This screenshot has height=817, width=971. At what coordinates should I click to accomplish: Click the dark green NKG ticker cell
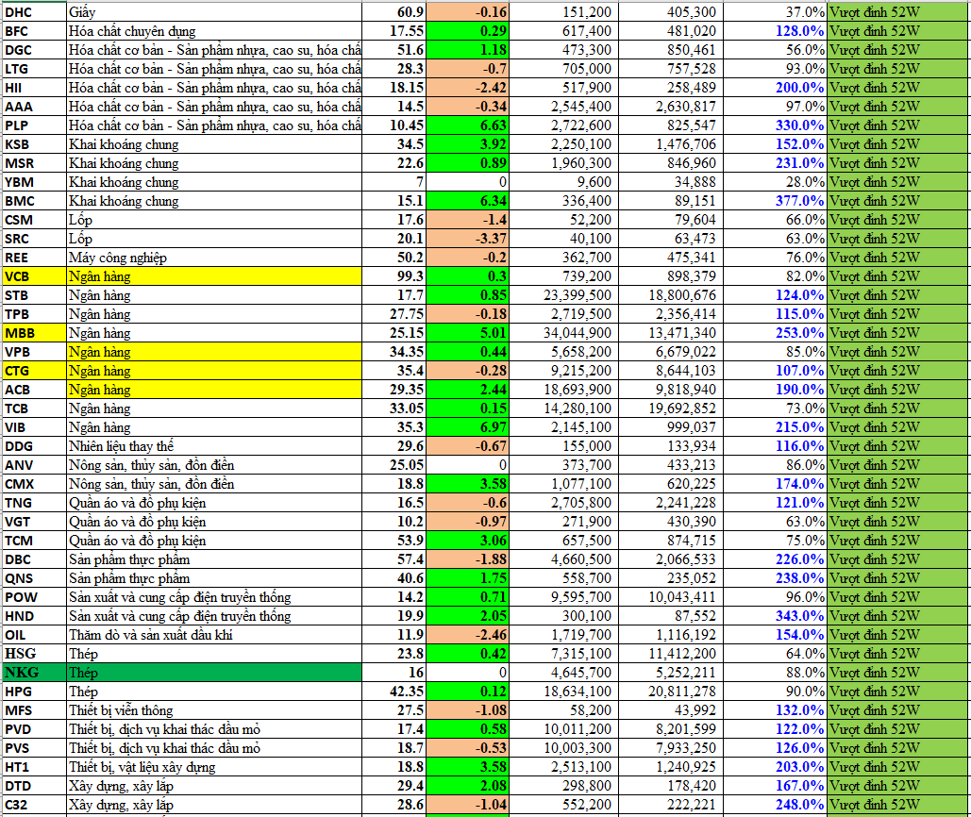pos(33,673)
